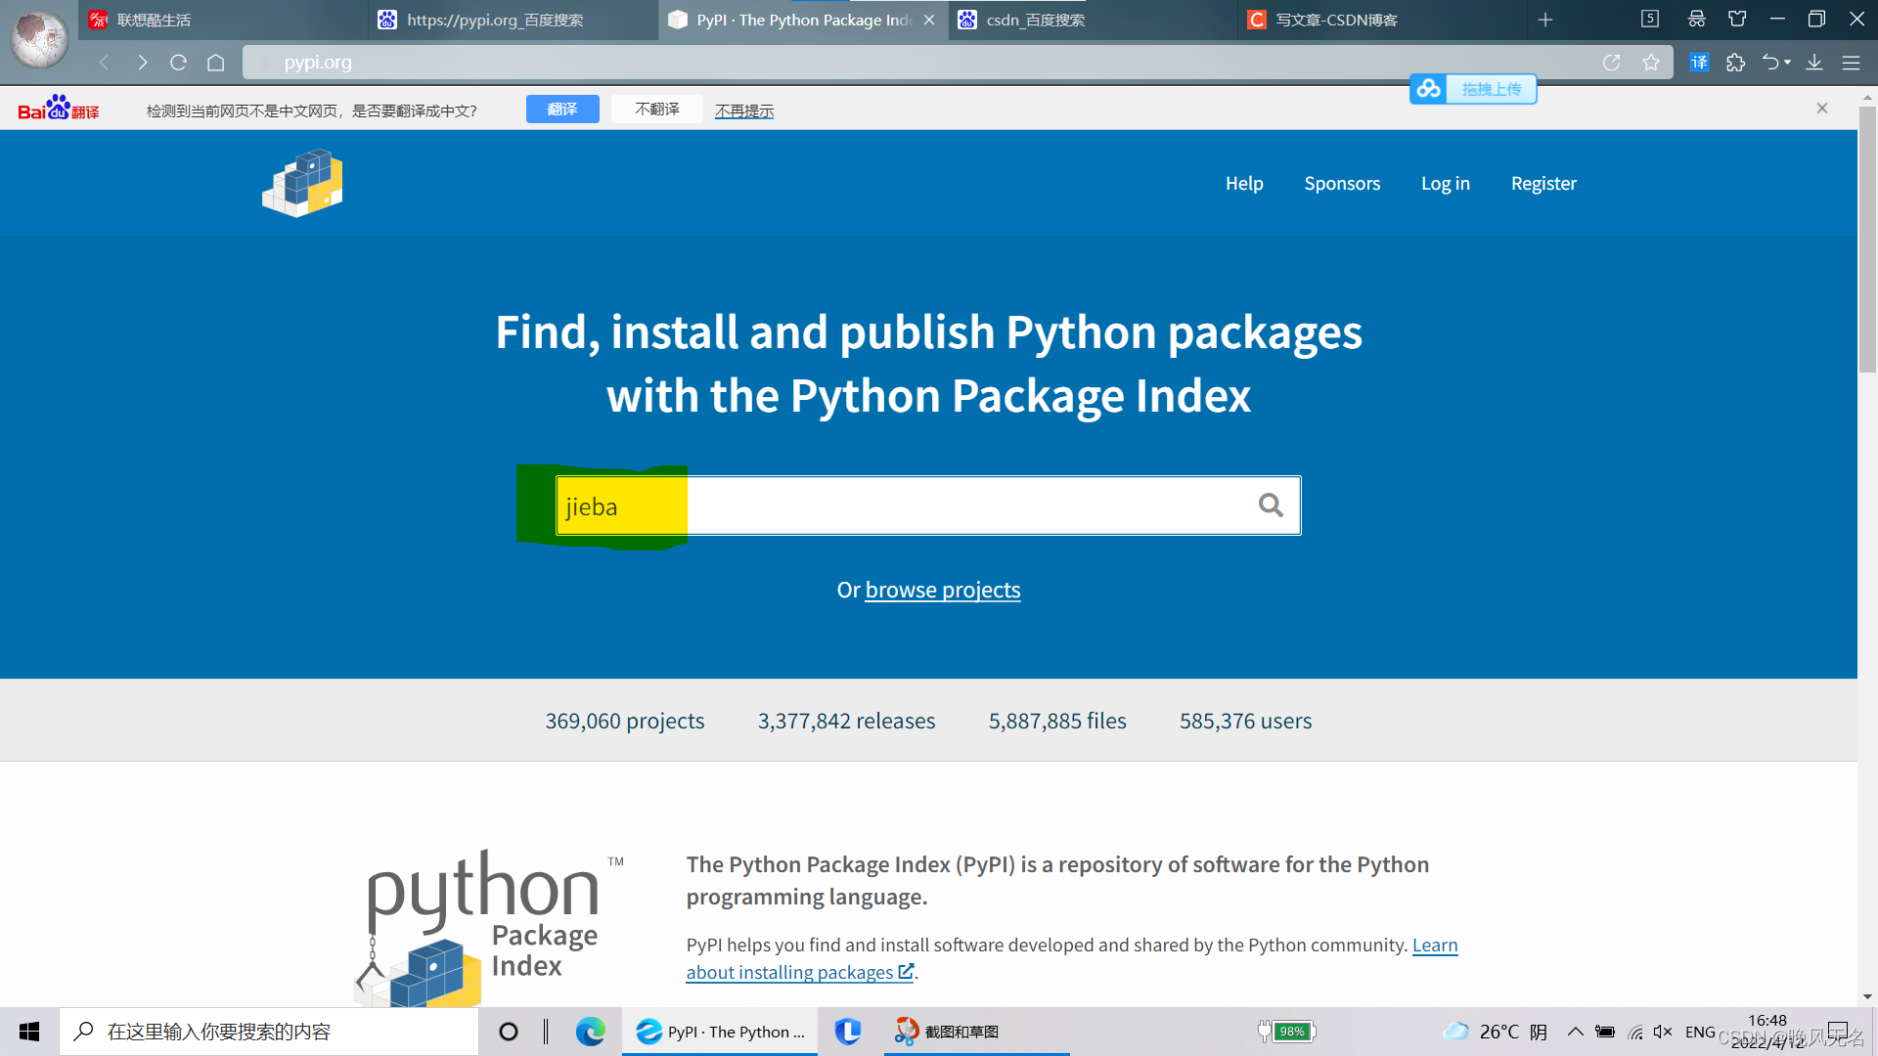Click the browse projects link

[942, 590]
